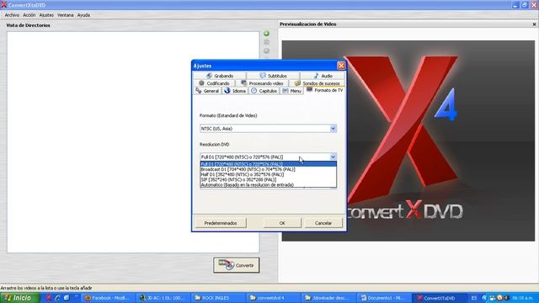
Task: Switch to the Grabando tab
Action: pos(220,76)
